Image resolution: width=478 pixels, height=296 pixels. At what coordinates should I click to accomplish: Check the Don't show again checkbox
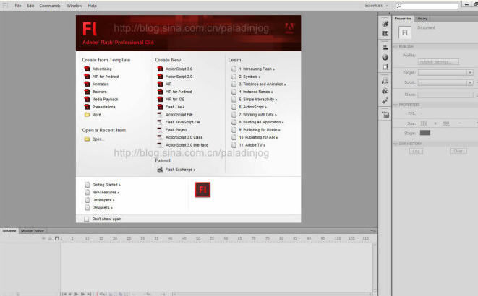click(x=87, y=219)
